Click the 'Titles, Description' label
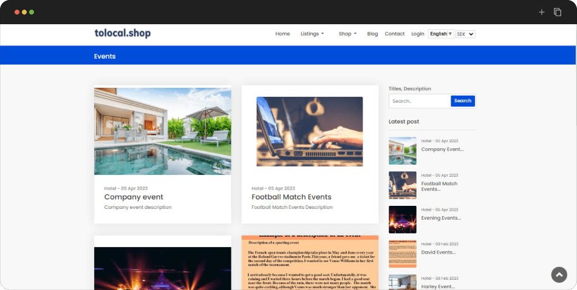 409,89
